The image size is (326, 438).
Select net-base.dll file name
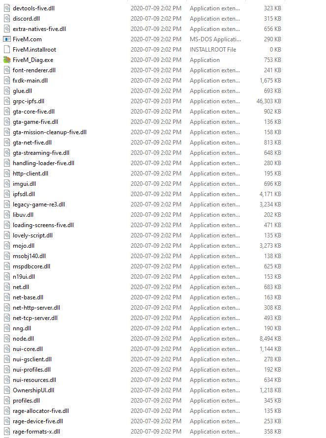(28, 297)
